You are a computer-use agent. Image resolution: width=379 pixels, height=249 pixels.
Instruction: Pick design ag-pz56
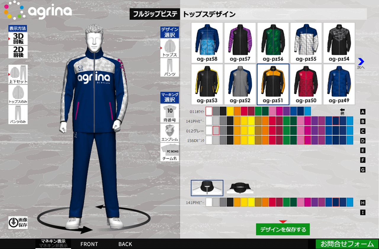point(273,43)
